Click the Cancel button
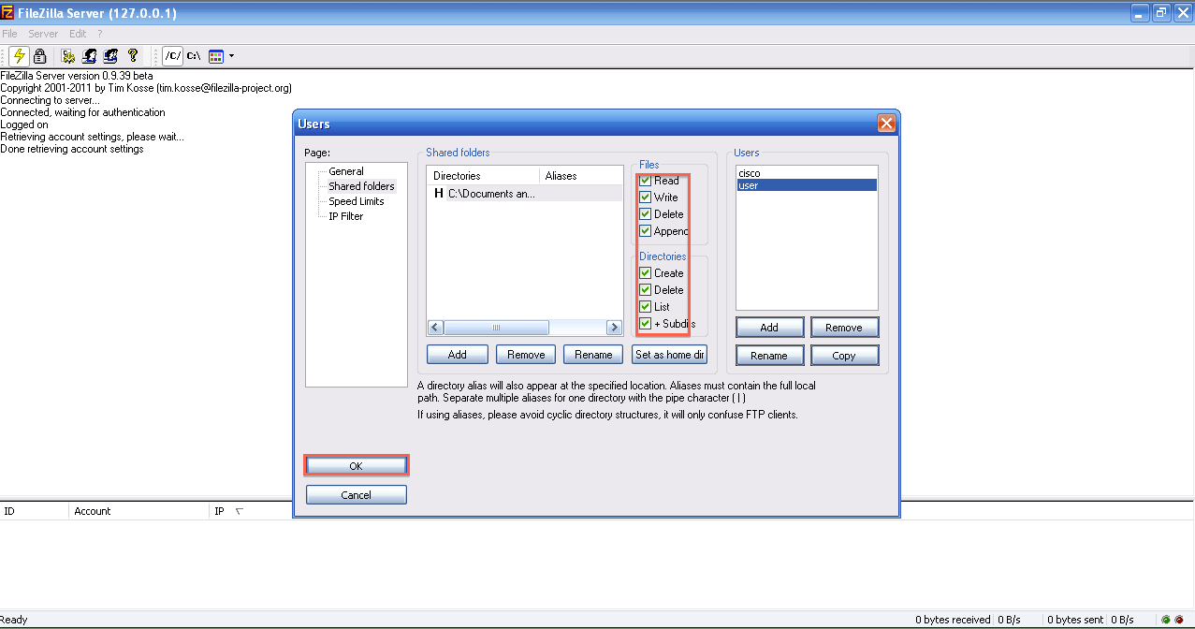Viewport: 1195px width, 629px height. coord(356,495)
